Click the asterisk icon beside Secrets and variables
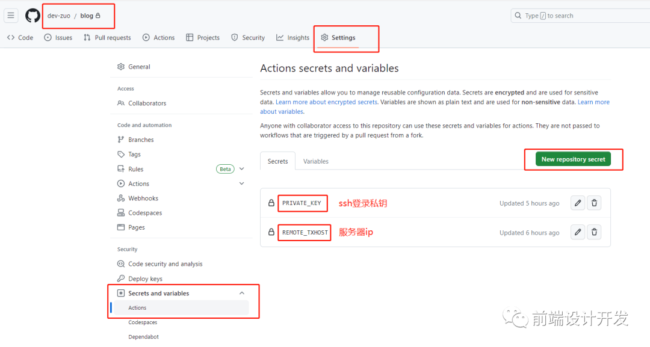This screenshot has width=650, height=347. tap(120, 293)
